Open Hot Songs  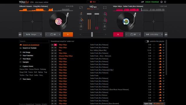click(26, 52)
